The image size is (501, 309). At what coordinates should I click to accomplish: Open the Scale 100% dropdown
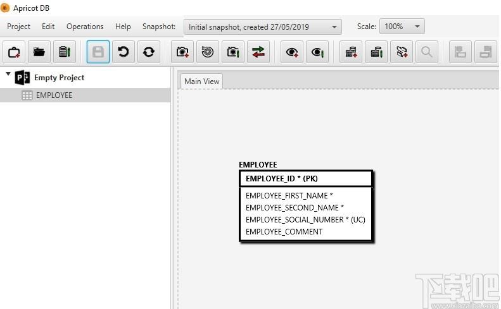tap(402, 27)
